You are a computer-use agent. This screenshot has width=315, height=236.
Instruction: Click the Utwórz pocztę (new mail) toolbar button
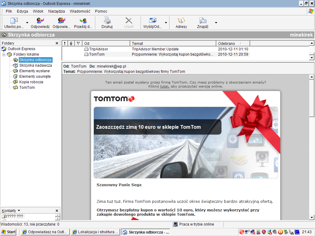coord(14,23)
